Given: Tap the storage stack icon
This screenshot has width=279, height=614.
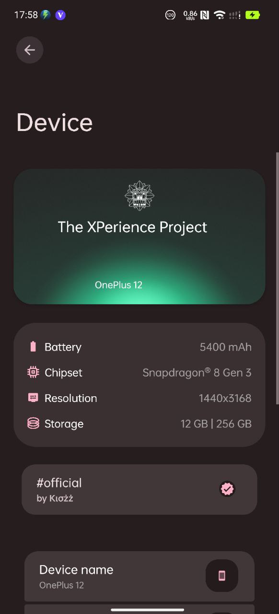Looking at the screenshot, I should (33, 424).
